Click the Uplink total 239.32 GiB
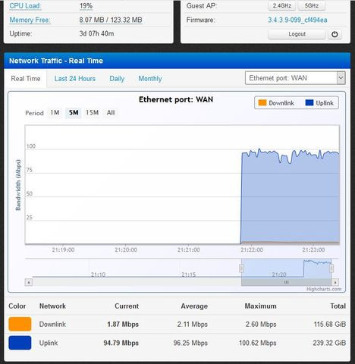The height and width of the screenshot is (364, 355). point(329,343)
